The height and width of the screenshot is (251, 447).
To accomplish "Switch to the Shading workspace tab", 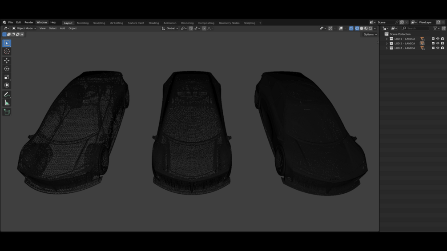I will click(x=153, y=23).
